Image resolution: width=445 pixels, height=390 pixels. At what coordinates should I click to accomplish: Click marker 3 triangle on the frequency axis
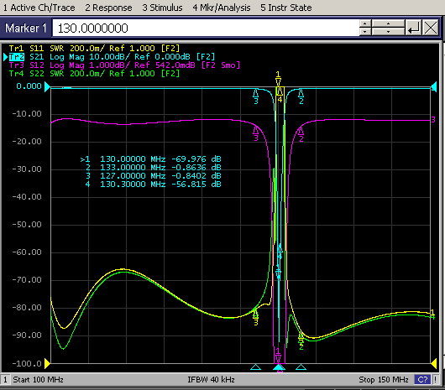coord(256,367)
